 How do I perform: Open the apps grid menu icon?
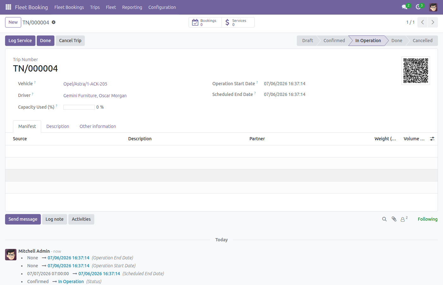click(x=8, y=7)
